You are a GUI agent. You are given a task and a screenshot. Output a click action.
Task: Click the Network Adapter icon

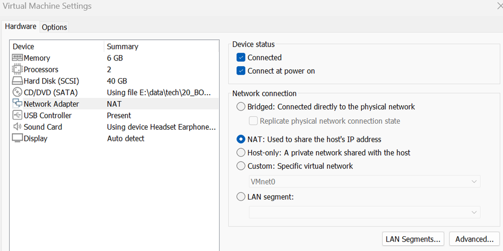tap(17, 104)
